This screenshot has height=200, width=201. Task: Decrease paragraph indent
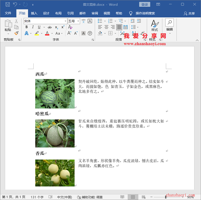click(132, 21)
